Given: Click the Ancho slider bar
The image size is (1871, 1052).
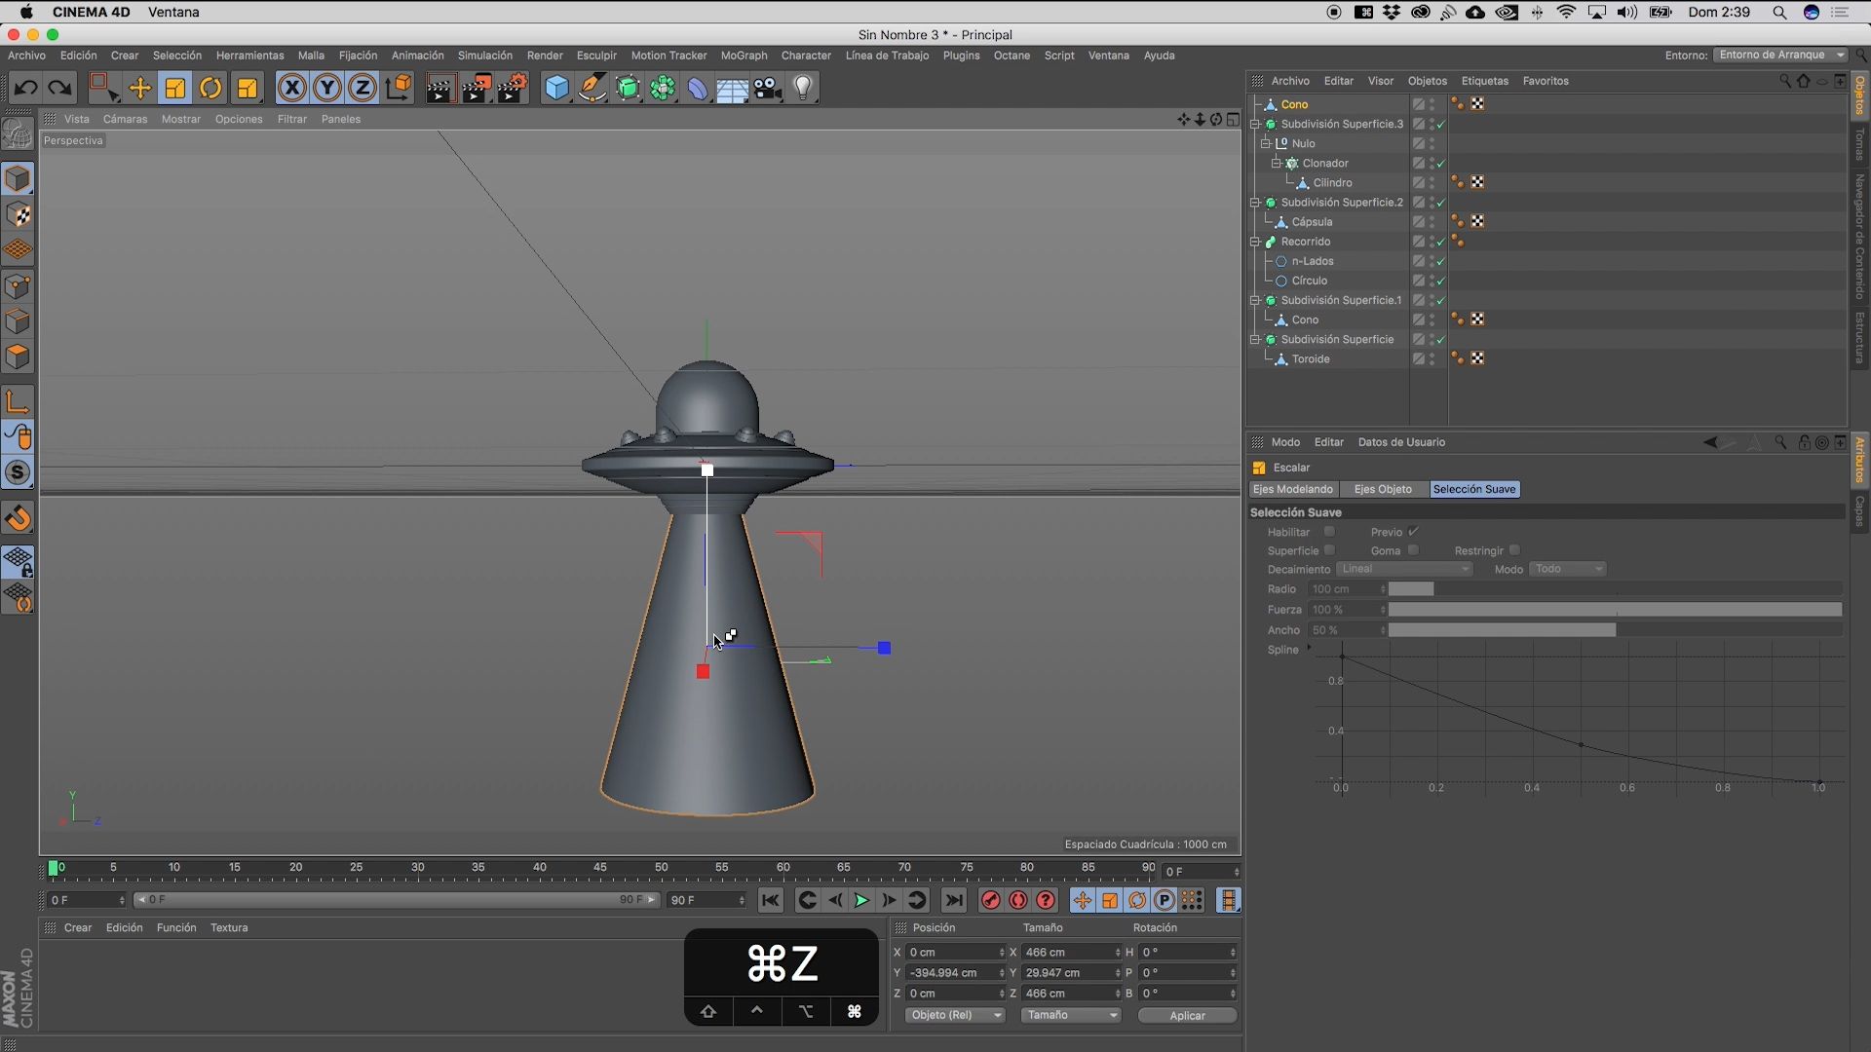Looking at the screenshot, I should (1615, 630).
